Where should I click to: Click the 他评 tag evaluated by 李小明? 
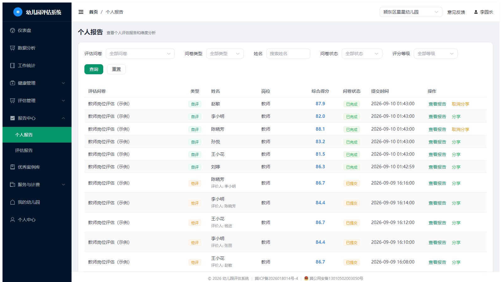[195, 183]
